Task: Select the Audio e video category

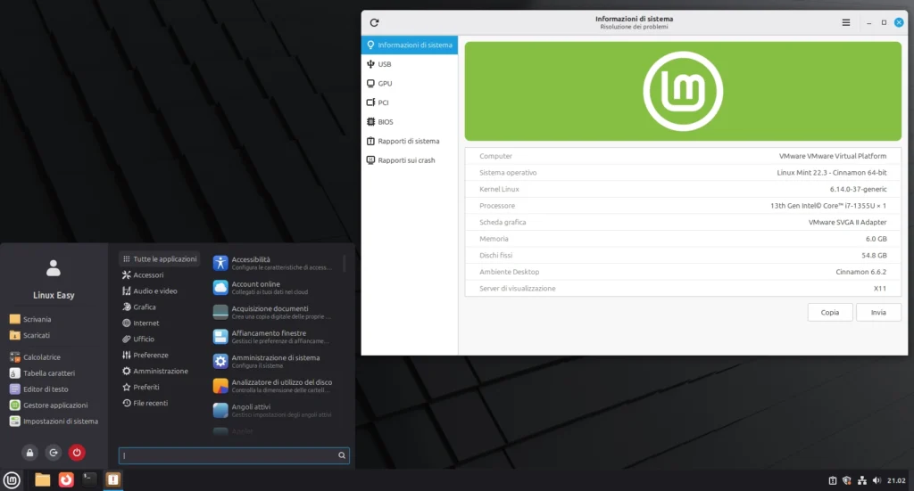Action: tap(159, 291)
